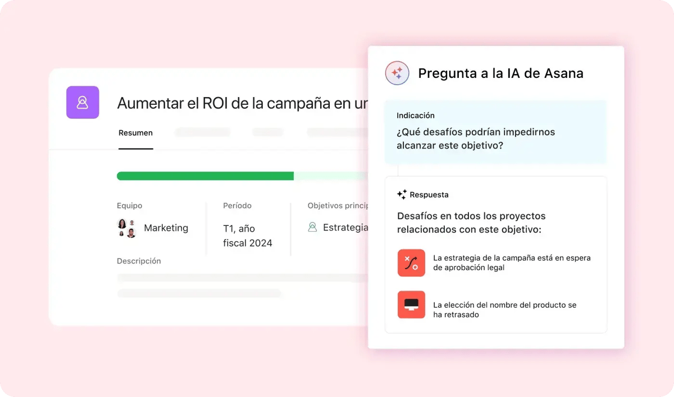Open the red campaign strategy icon
The height and width of the screenshot is (397, 674).
coord(411,263)
